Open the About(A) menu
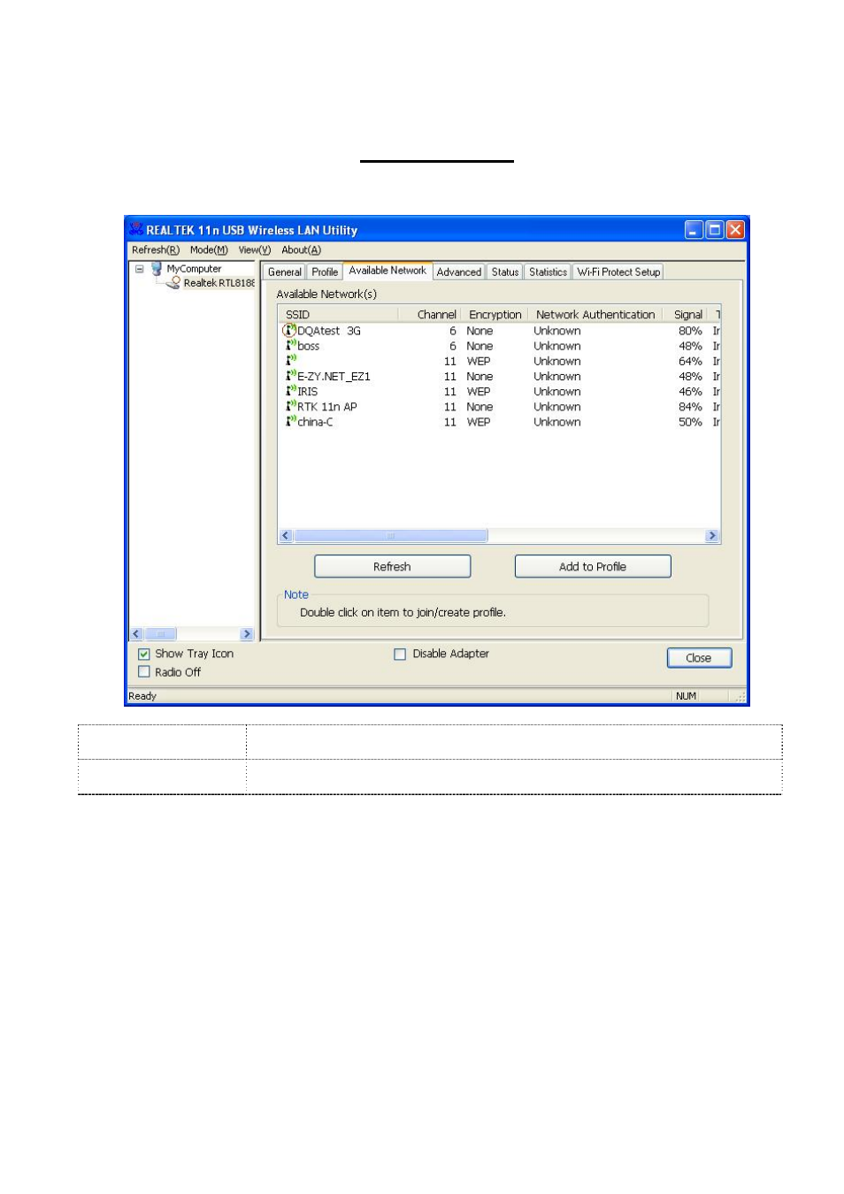844x1194 pixels. click(x=302, y=250)
